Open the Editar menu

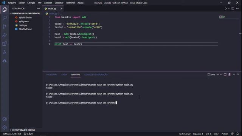(22, 3)
